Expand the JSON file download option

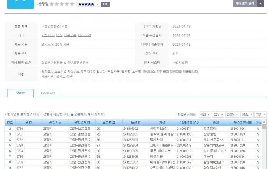point(232,114)
